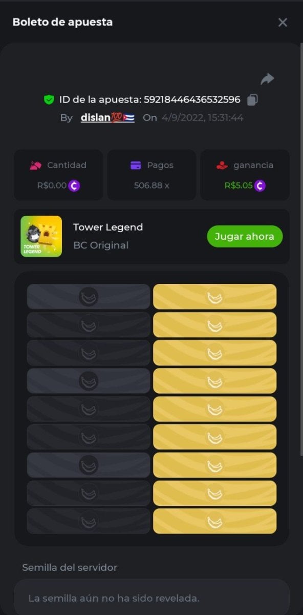The image size is (303, 615).
Task: Click the bet ID number text
Action: point(192,99)
